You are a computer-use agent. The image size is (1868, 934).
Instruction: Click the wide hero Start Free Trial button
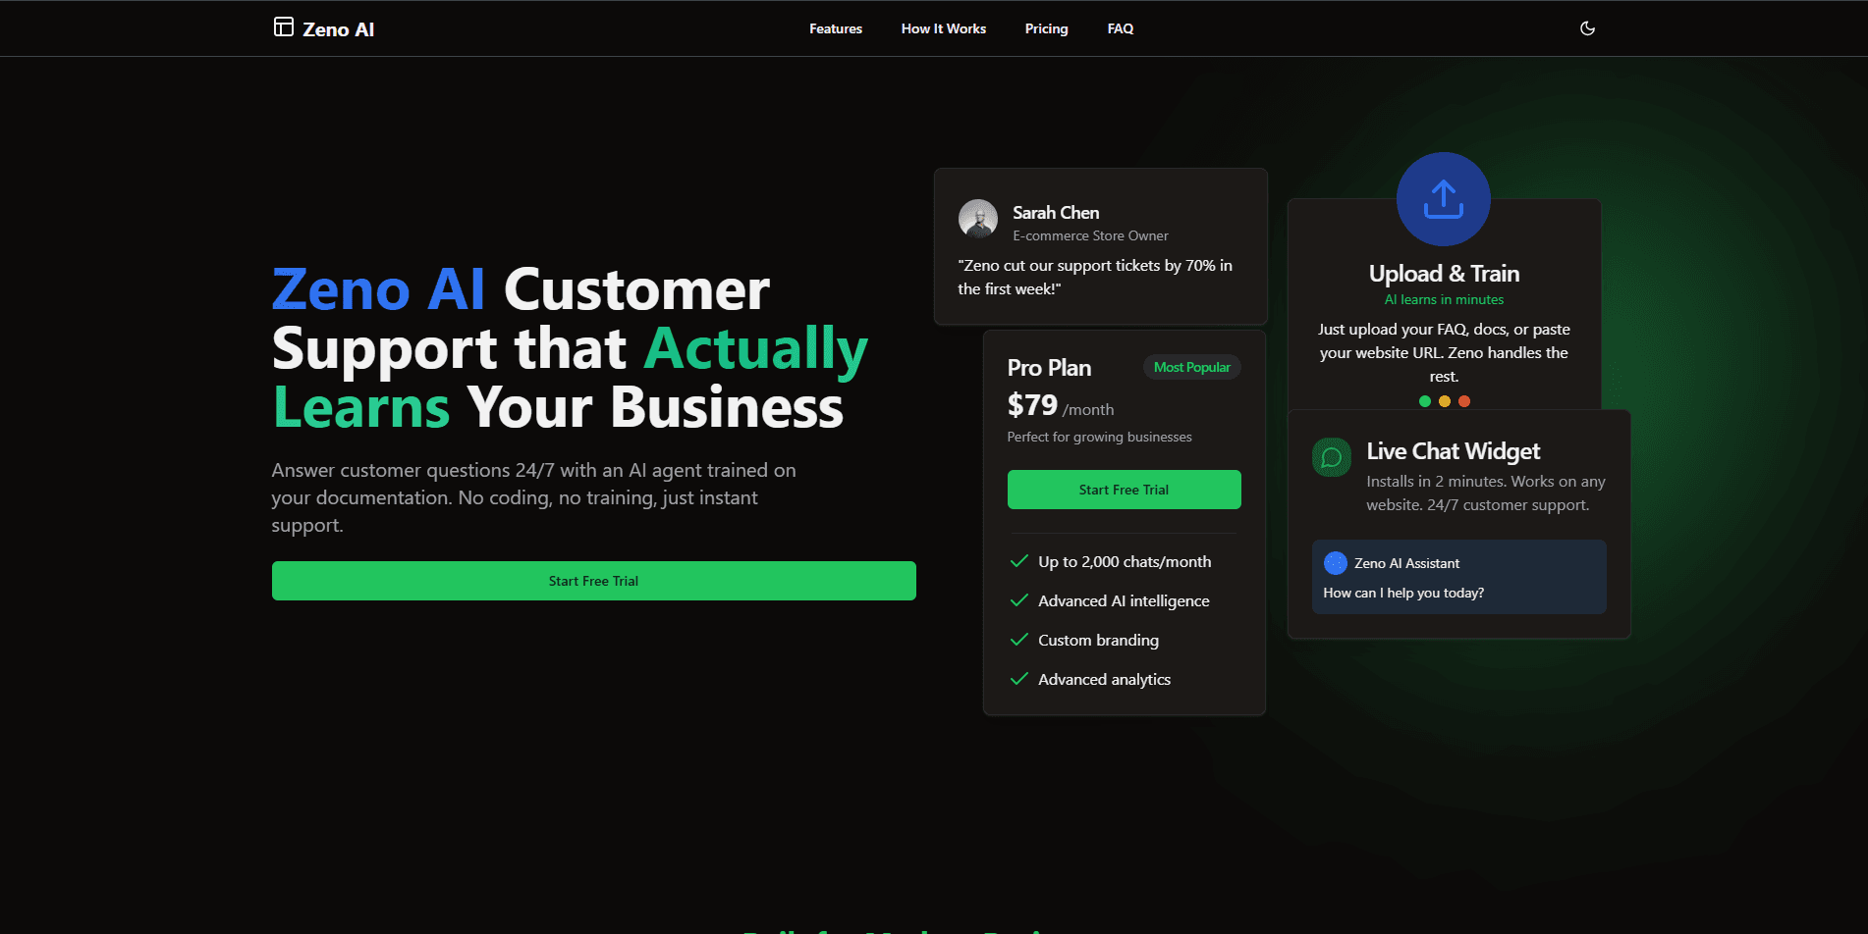(x=594, y=581)
